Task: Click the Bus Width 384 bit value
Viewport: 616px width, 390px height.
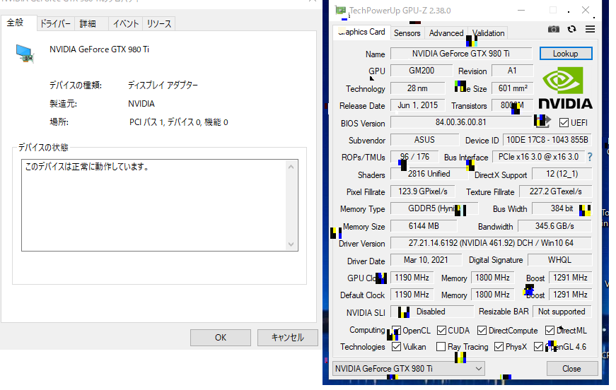Action: coord(562,208)
